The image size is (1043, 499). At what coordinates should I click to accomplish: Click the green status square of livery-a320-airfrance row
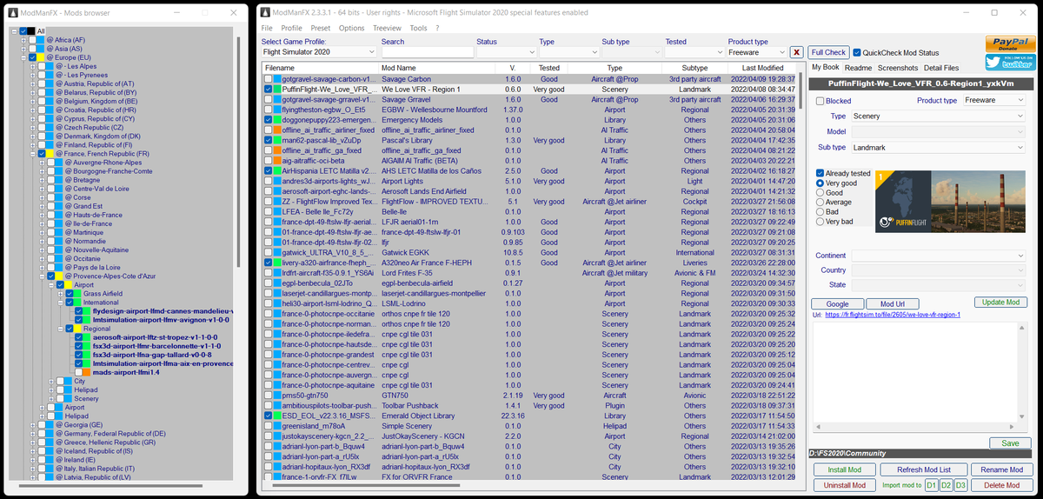pos(278,263)
